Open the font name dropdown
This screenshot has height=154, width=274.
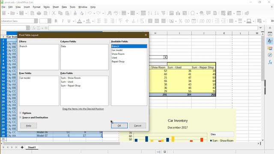click(x=36, y=21)
